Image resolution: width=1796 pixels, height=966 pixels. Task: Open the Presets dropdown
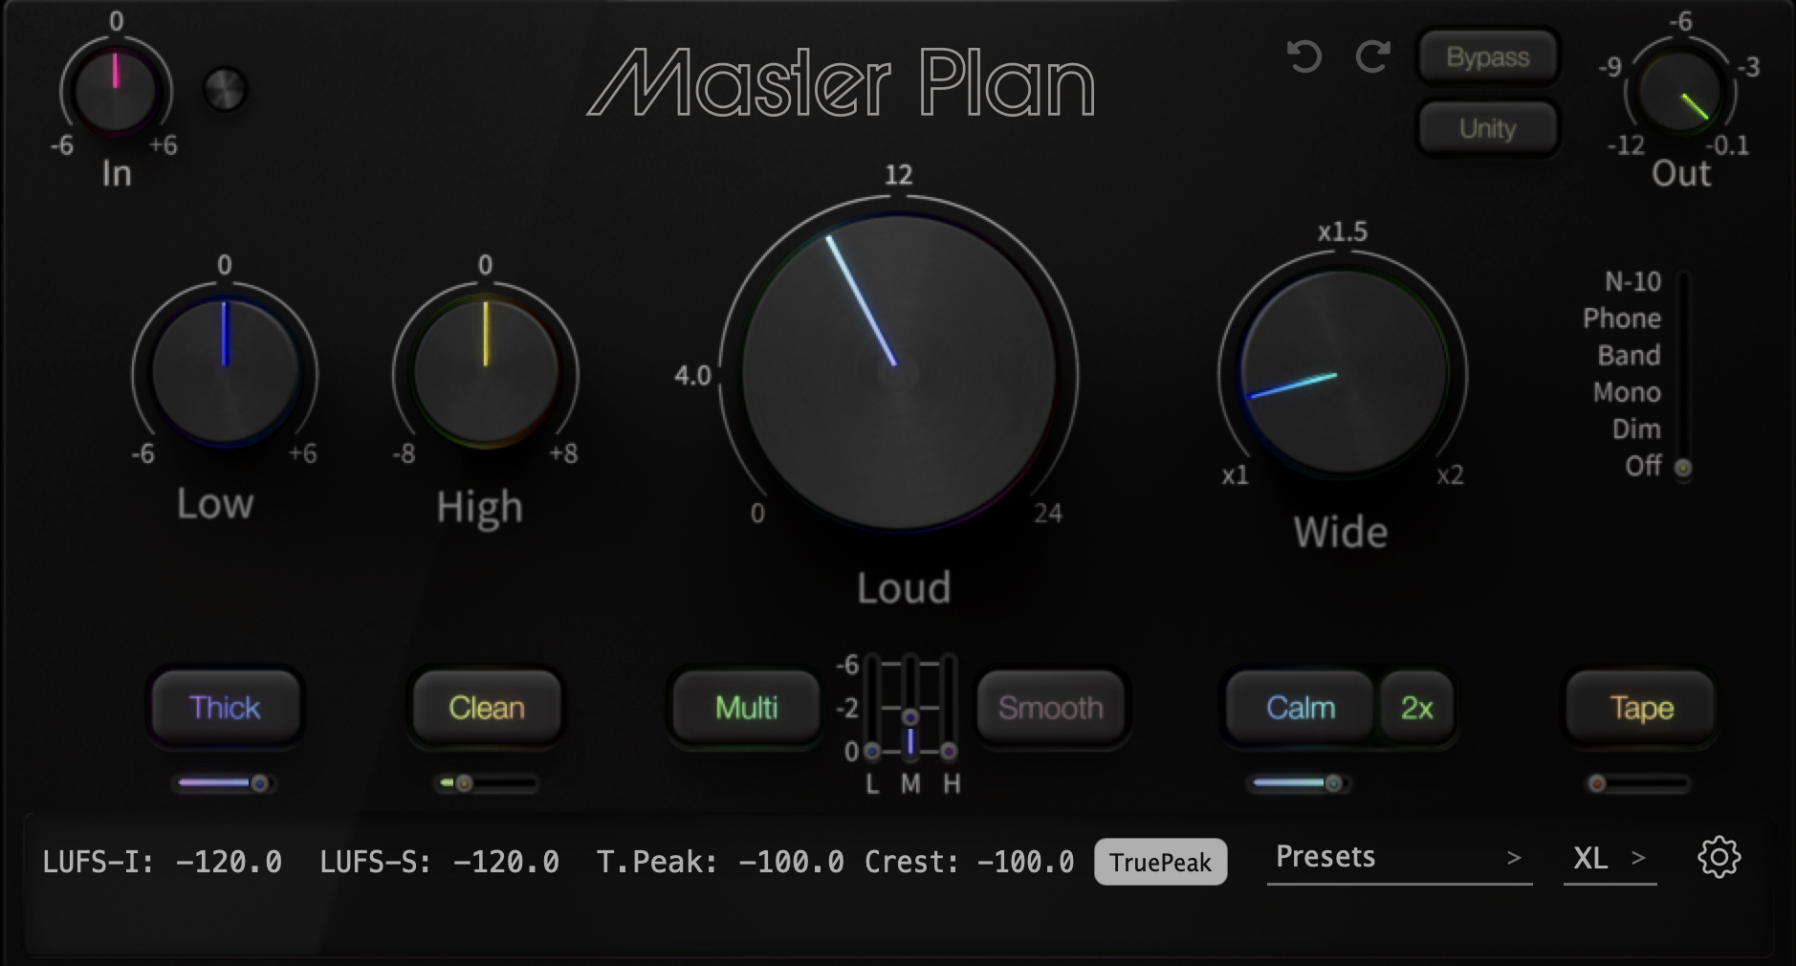[1399, 858]
